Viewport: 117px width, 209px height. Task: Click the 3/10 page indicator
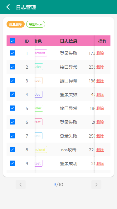point(59,185)
